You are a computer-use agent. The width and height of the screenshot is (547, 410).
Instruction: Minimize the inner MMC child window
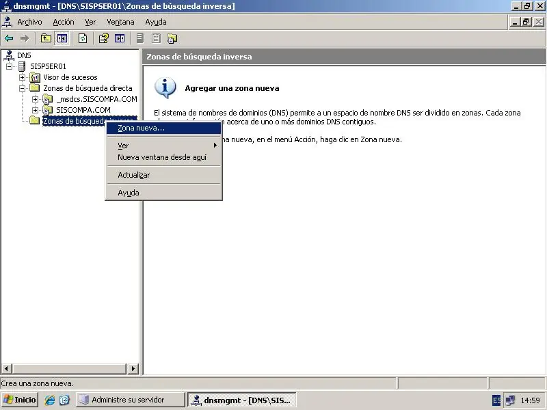point(516,22)
